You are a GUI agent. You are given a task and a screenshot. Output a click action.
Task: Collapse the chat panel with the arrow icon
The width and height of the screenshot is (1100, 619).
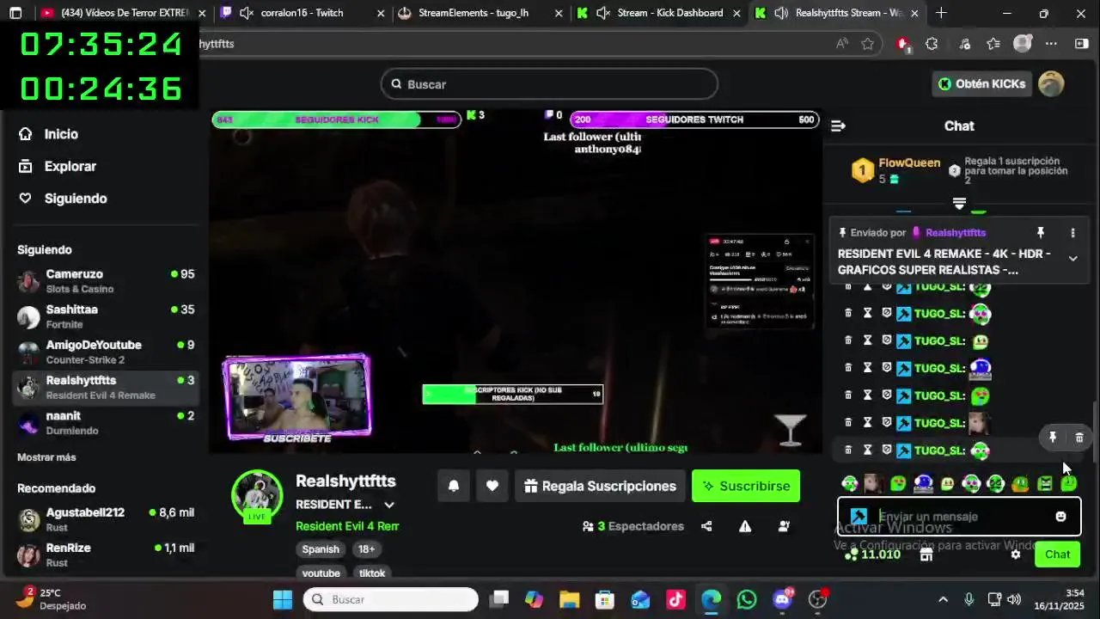pyautogui.click(x=838, y=126)
